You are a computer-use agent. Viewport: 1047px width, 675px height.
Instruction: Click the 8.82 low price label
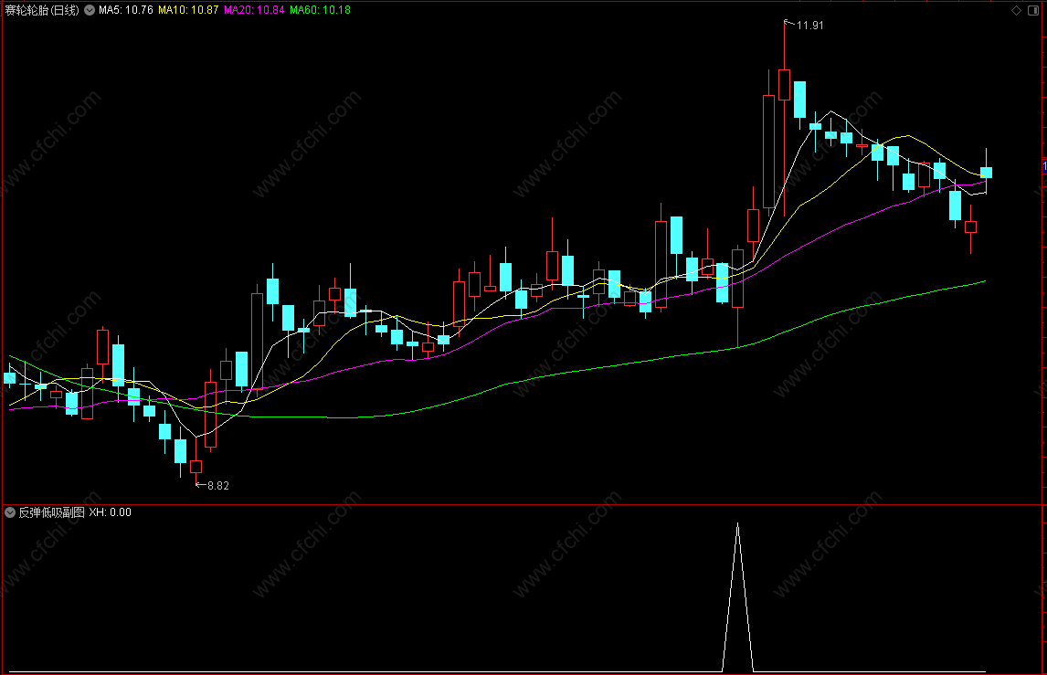pos(218,485)
